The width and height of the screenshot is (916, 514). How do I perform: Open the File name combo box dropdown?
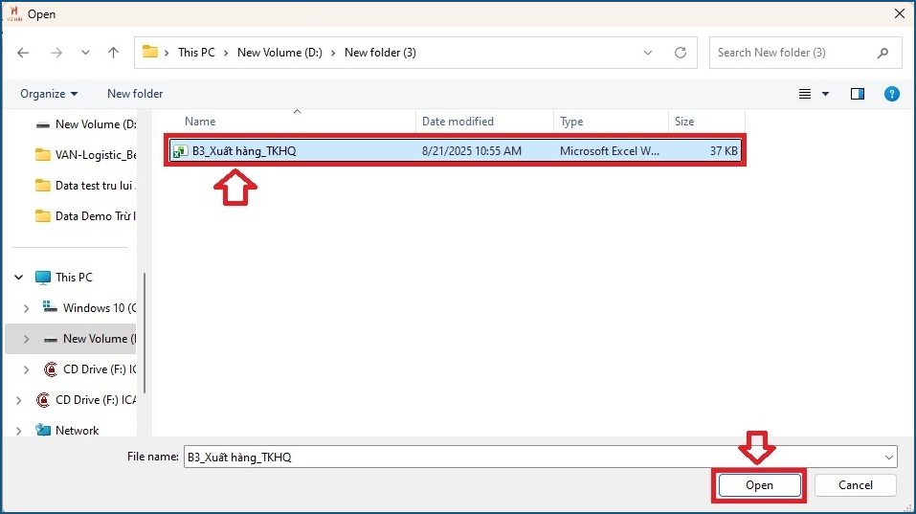(889, 458)
